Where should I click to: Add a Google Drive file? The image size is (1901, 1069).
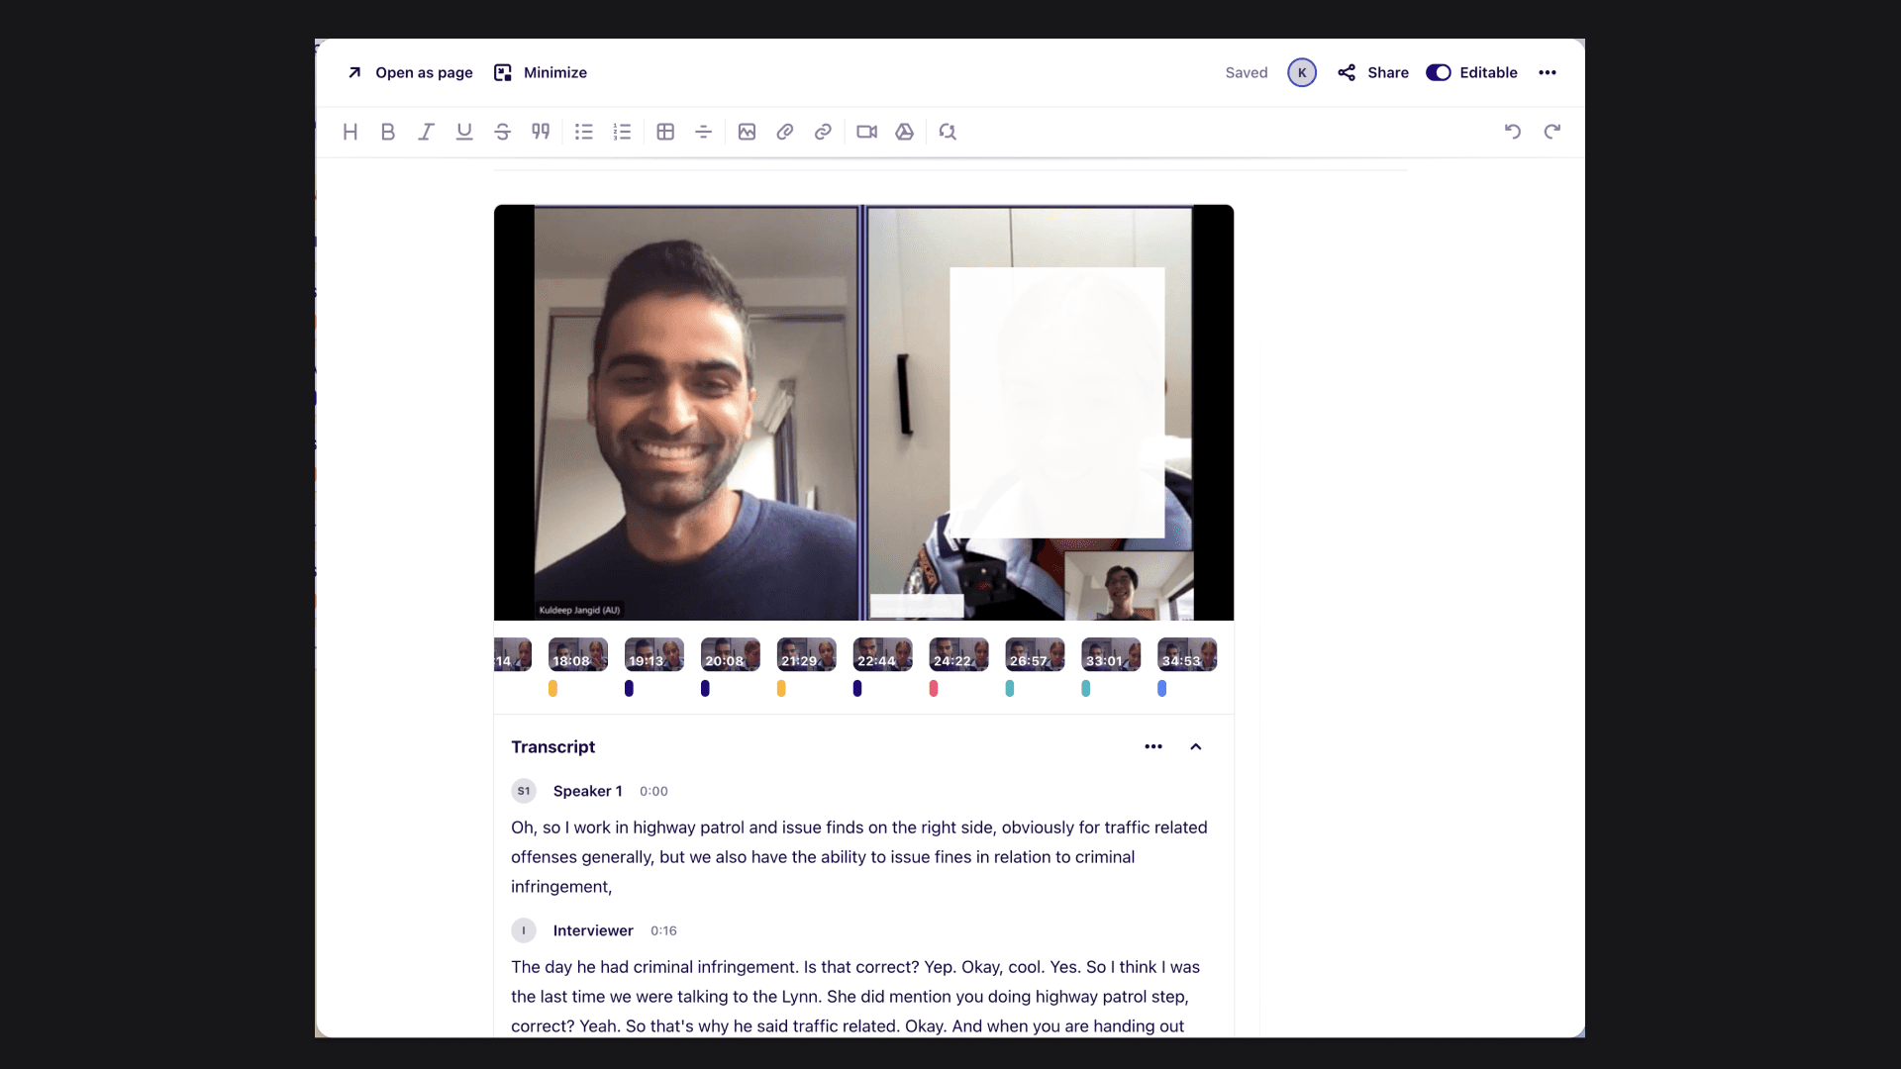pyautogui.click(x=904, y=132)
